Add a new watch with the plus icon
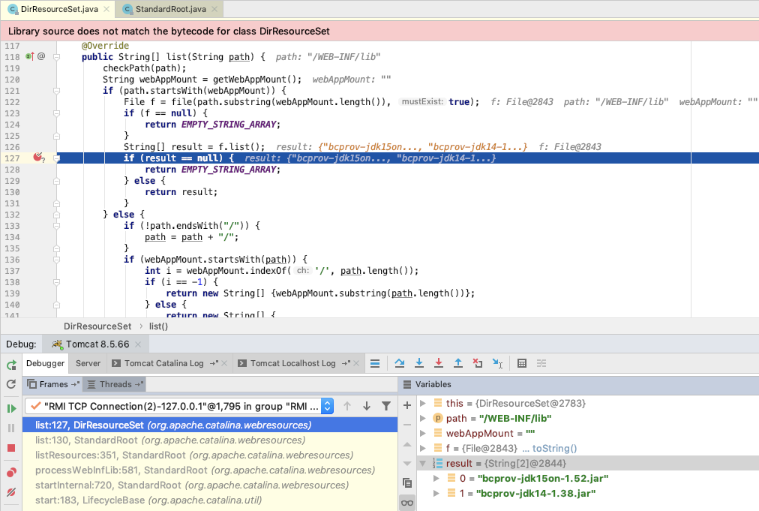Screen dimensions: 759x511 (x=407, y=405)
